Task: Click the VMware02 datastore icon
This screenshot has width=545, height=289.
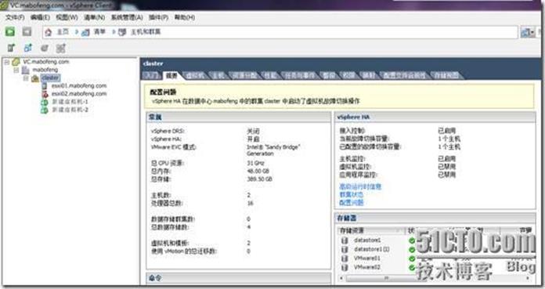Action: click(345, 267)
